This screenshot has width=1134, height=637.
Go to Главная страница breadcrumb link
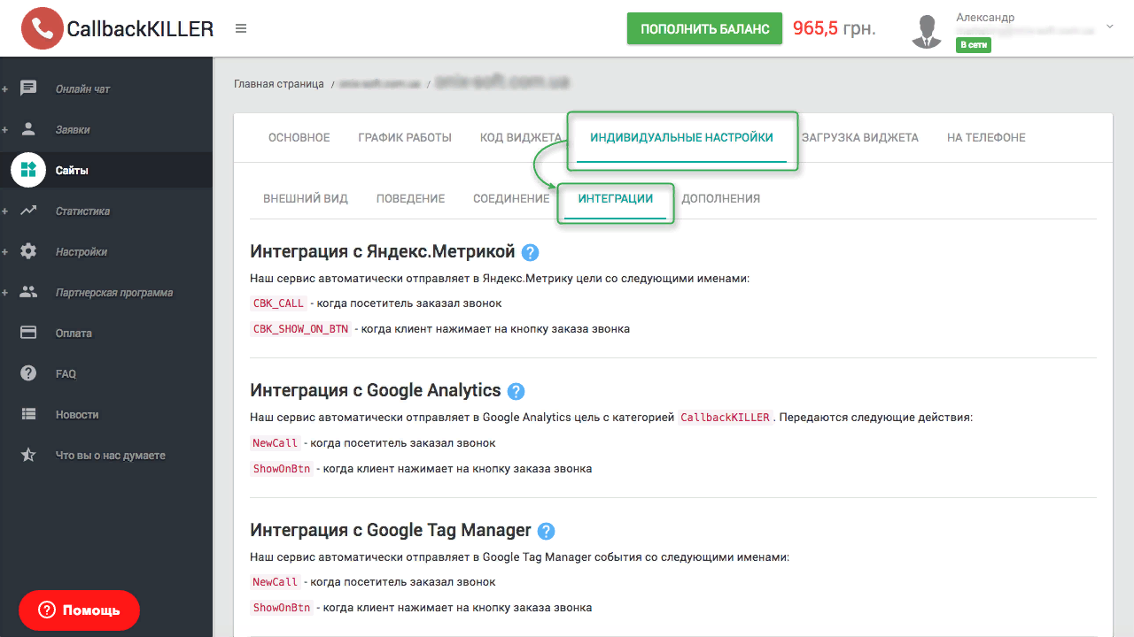click(x=279, y=84)
